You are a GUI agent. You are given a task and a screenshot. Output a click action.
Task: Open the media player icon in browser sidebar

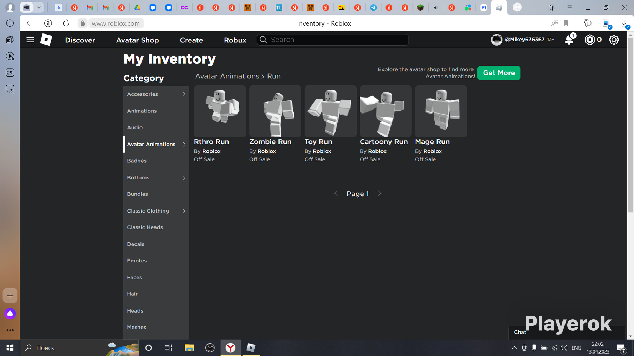tap(10, 56)
